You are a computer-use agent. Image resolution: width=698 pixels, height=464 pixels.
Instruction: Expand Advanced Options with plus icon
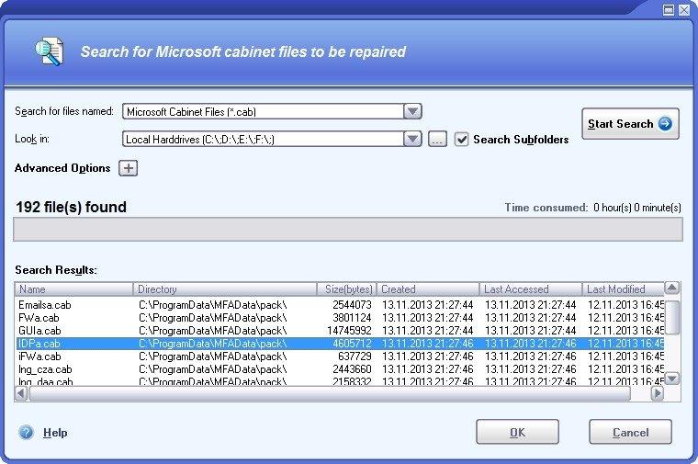point(129,168)
